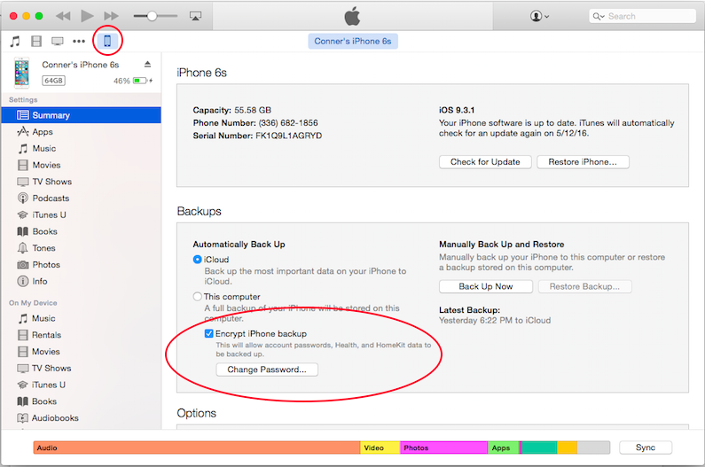Click the Back Up Now button
Viewport: 705px width, 467px height.
coord(485,287)
